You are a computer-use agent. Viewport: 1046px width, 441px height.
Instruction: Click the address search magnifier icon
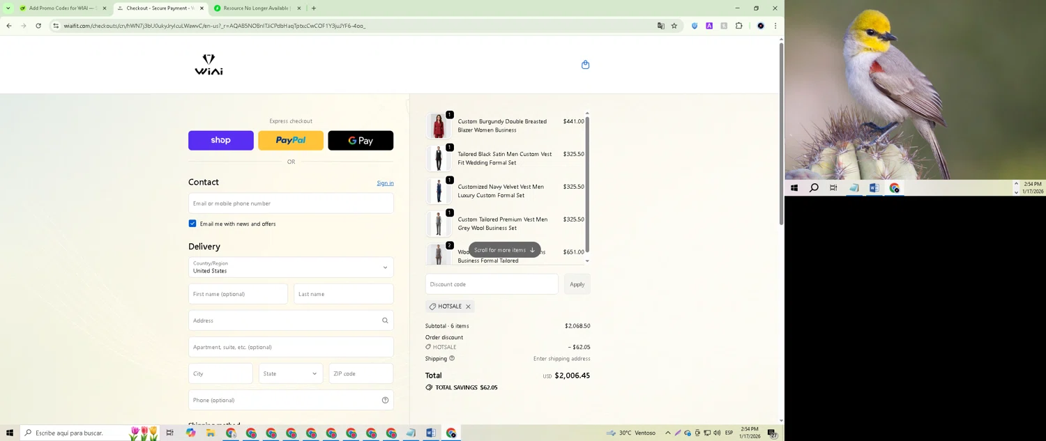click(x=385, y=320)
